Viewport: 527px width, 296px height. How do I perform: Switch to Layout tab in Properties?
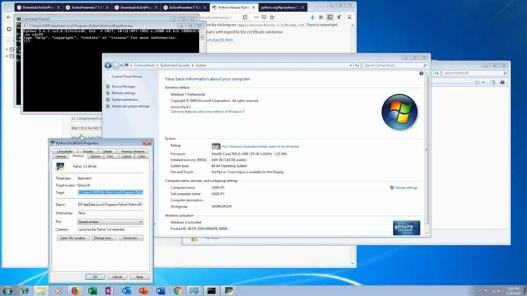[126, 156]
